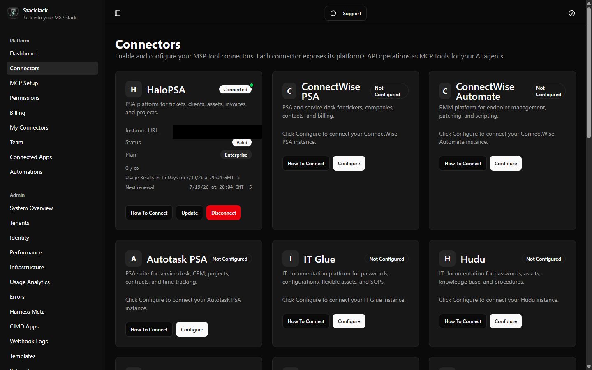Open CIMD Apps page

point(52,326)
